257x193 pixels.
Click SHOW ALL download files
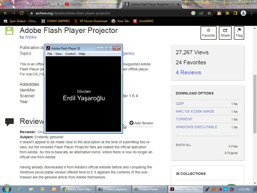(x=183, y=145)
